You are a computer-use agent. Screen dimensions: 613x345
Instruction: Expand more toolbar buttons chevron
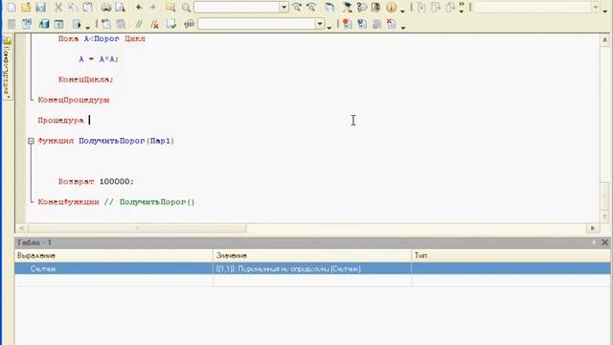click(x=462, y=7)
